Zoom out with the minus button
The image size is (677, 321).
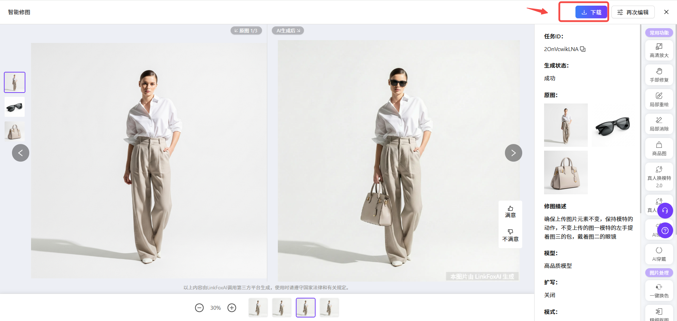tap(199, 308)
